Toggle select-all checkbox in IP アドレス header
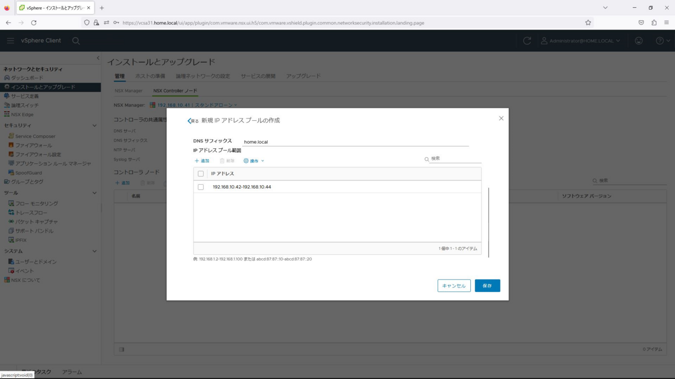Viewport: 675px width, 379px height. click(201, 173)
